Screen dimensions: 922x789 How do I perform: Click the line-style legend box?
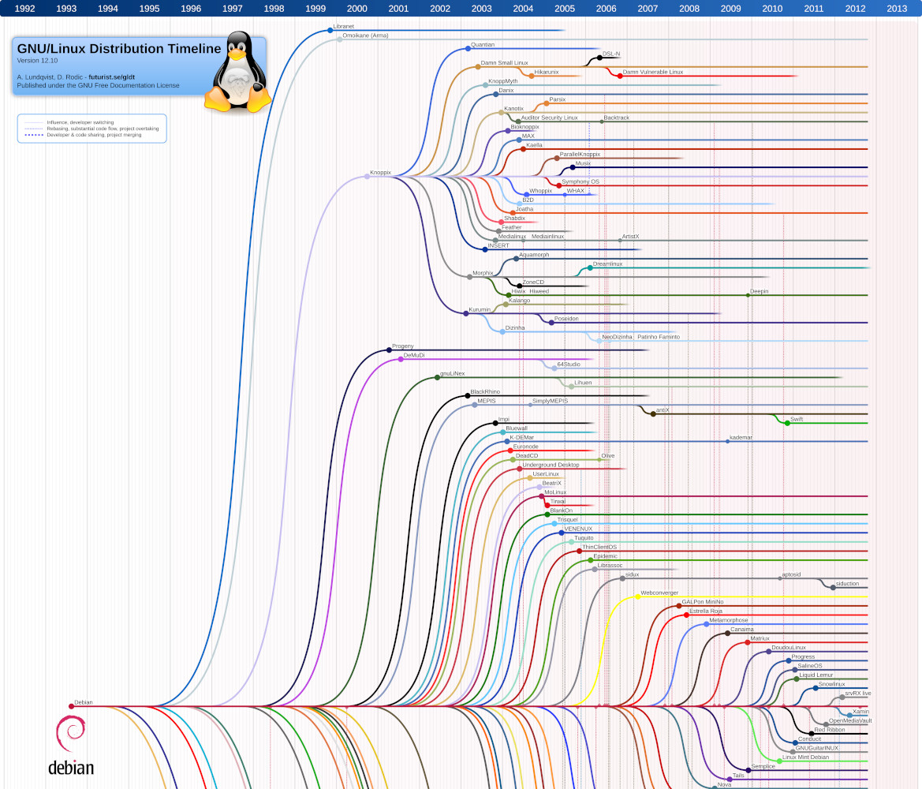(92, 128)
